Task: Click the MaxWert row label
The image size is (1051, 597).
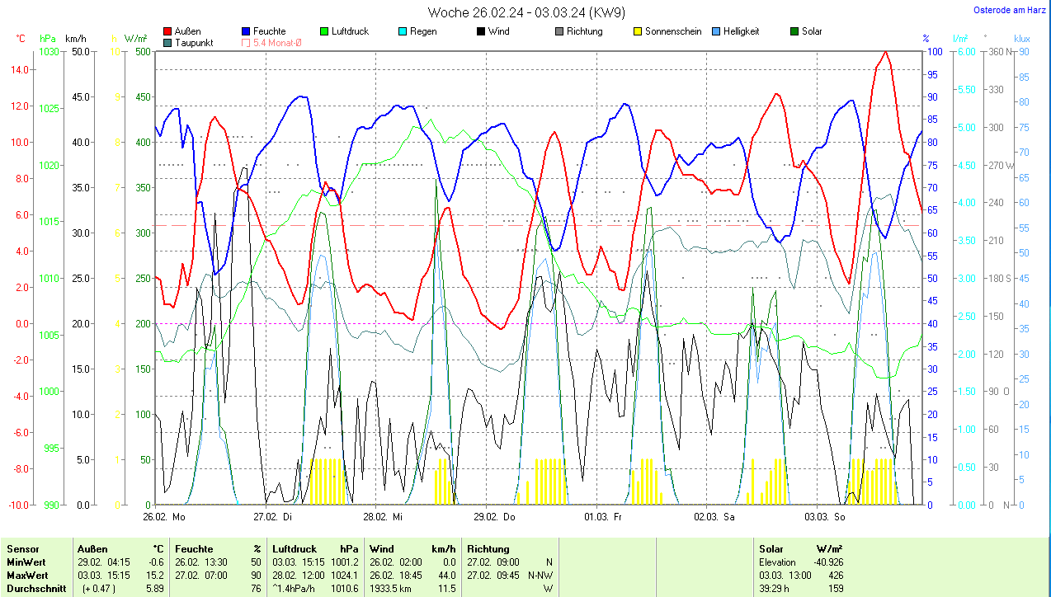Action: click(27, 575)
